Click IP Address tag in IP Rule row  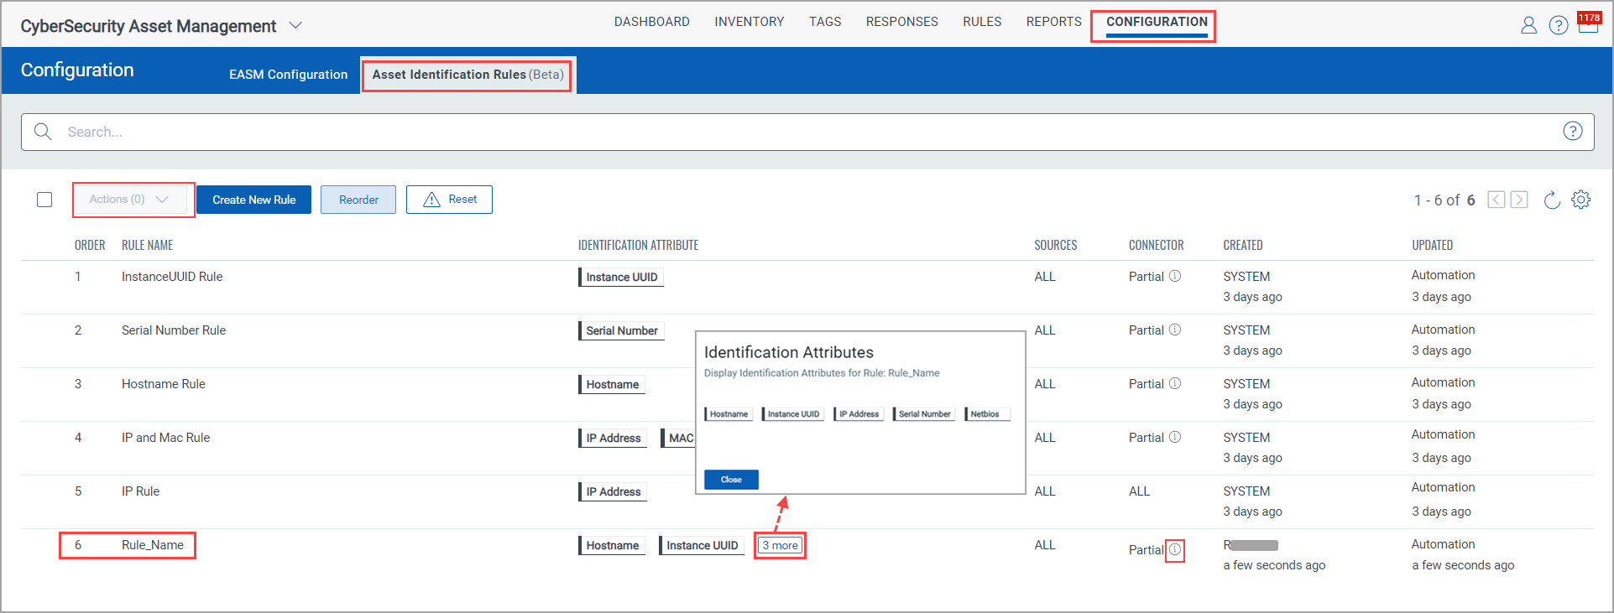[x=613, y=492]
